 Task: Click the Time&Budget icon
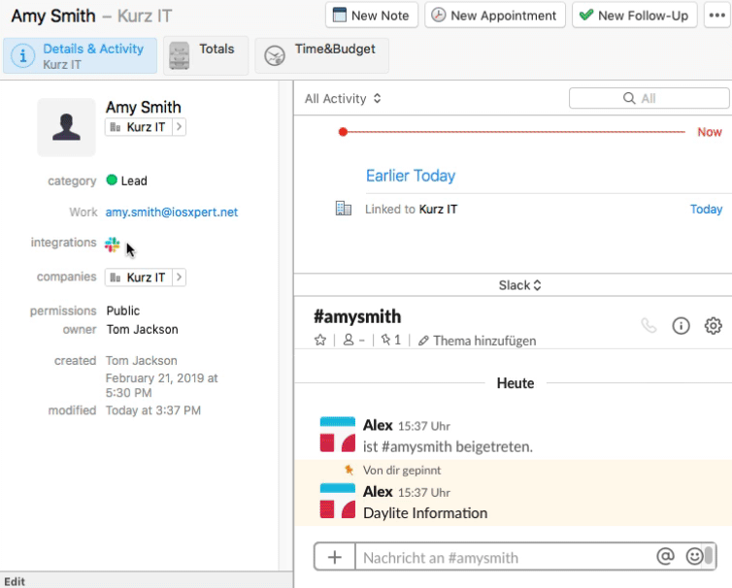pyautogui.click(x=275, y=55)
